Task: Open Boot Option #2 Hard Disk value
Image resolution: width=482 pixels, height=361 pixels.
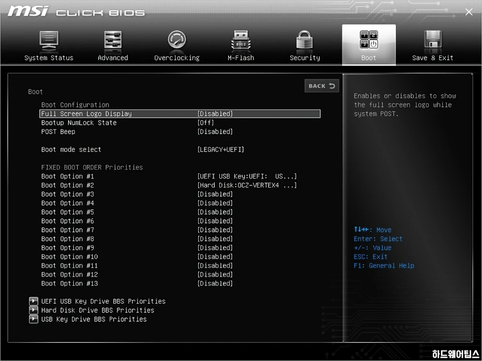Action: [247, 185]
